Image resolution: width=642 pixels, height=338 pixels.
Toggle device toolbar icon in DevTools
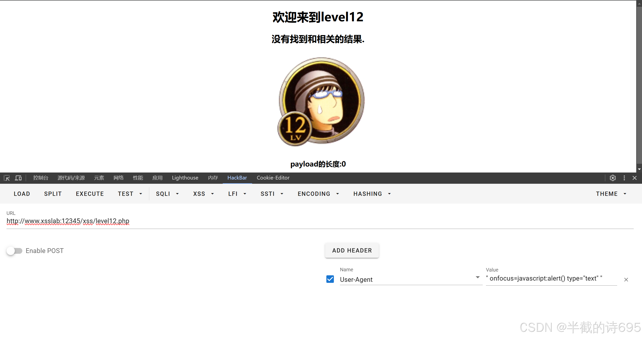18,178
